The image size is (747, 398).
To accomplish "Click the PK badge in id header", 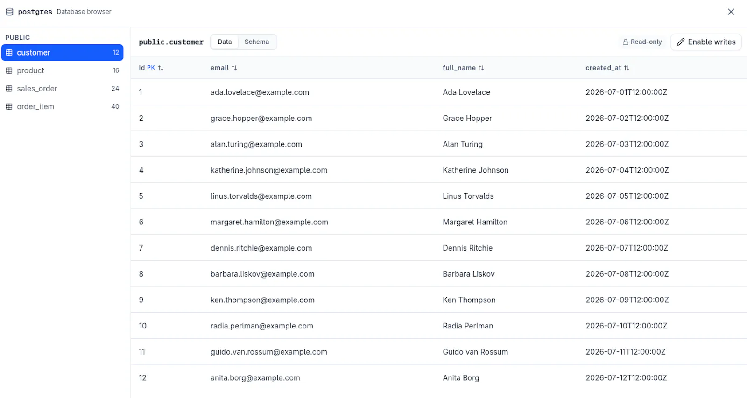I will [151, 68].
